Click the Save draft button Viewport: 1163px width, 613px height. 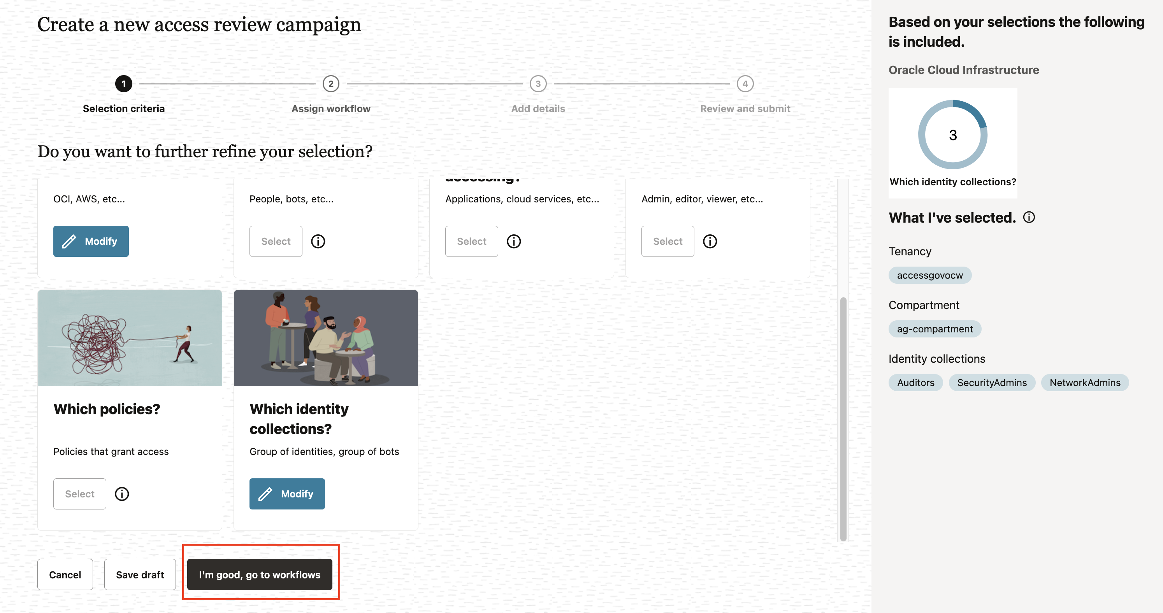pyautogui.click(x=139, y=574)
